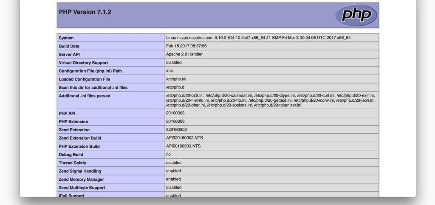Click the PHP Extension Build label
This screenshot has height=205, width=435.
pos(79,147)
